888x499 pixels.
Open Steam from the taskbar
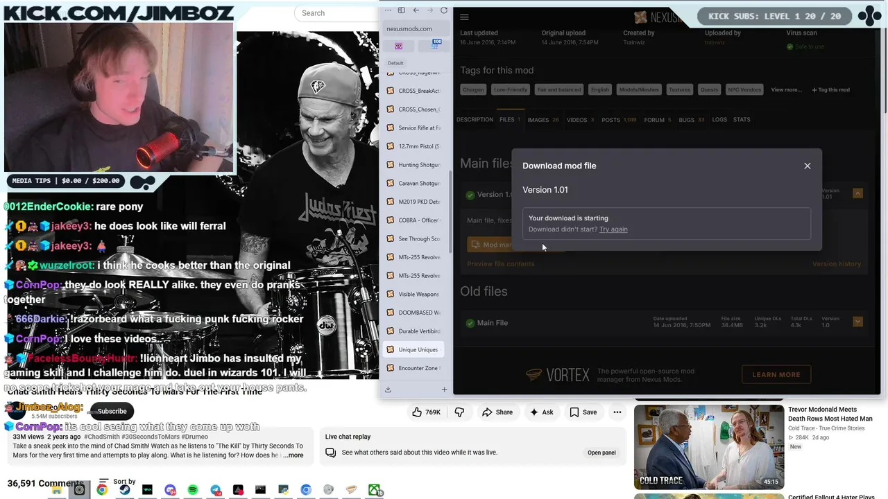tap(125, 490)
